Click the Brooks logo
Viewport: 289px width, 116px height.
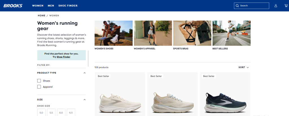(13, 6)
